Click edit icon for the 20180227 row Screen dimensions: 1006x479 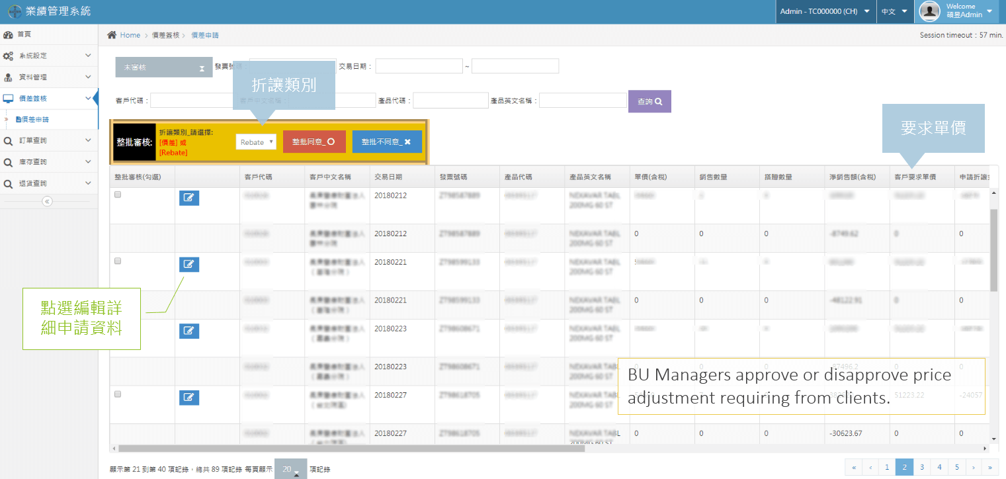tap(189, 397)
